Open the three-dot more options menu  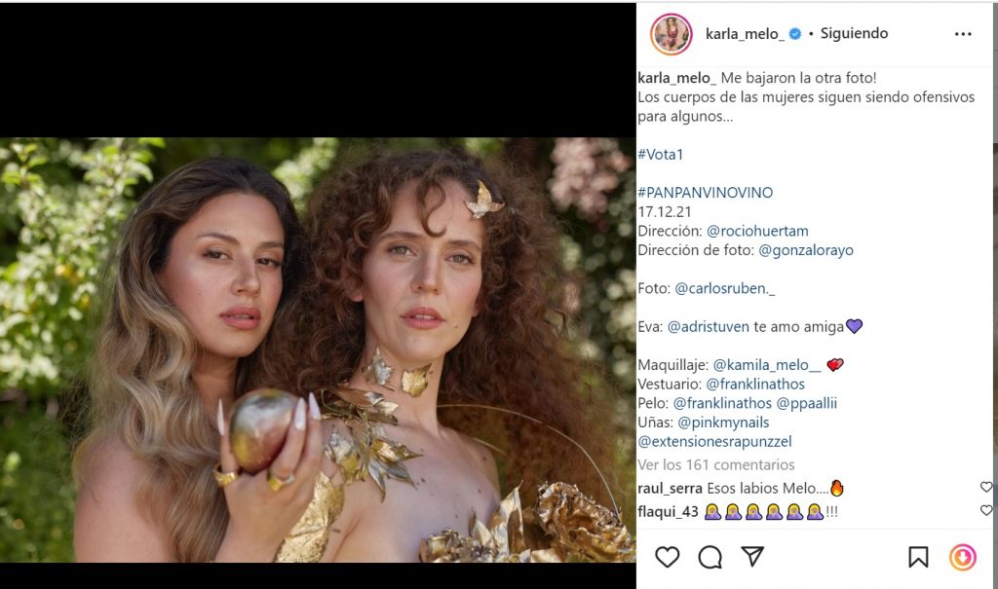tap(963, 34)
